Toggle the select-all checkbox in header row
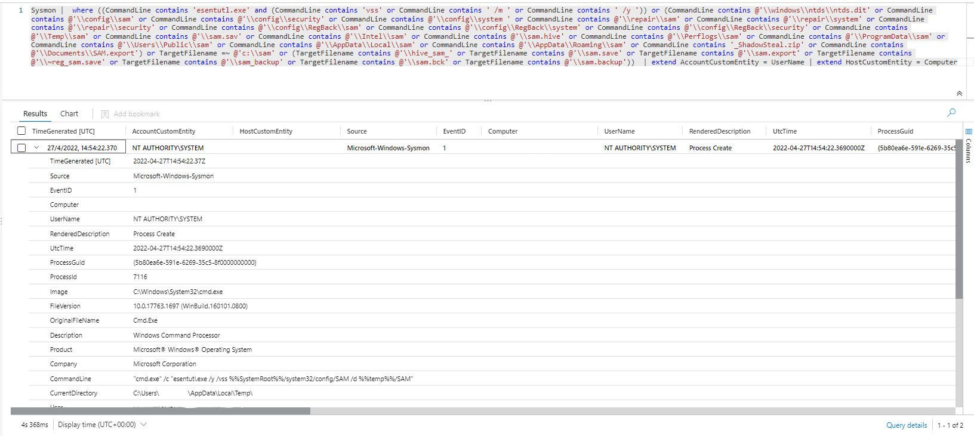977x436 pixels. click(21, 131)
